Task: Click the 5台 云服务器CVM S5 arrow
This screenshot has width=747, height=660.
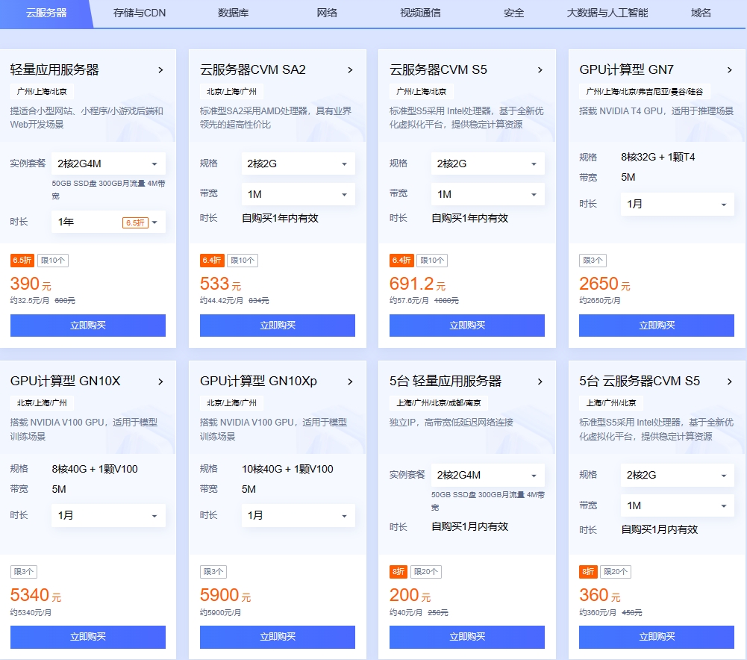Action: (x=729, y=381)
